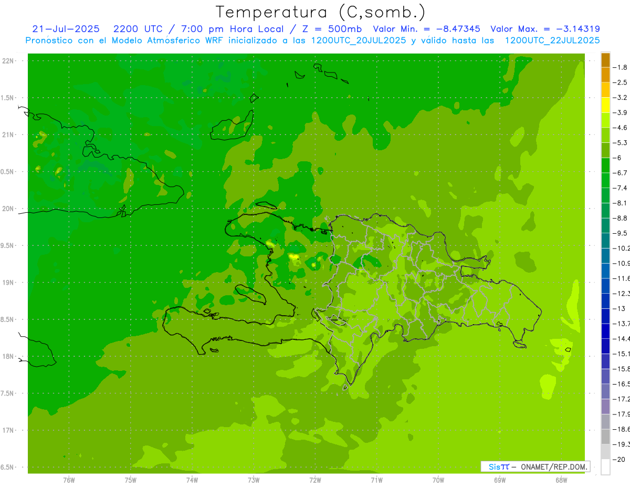Click the '75W' longitude label
The image size is (630, 487).
tap(130, 480)
